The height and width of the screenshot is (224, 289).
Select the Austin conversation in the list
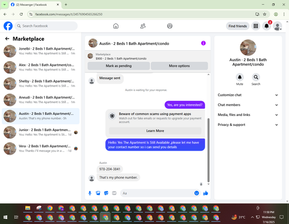(40, 116)
